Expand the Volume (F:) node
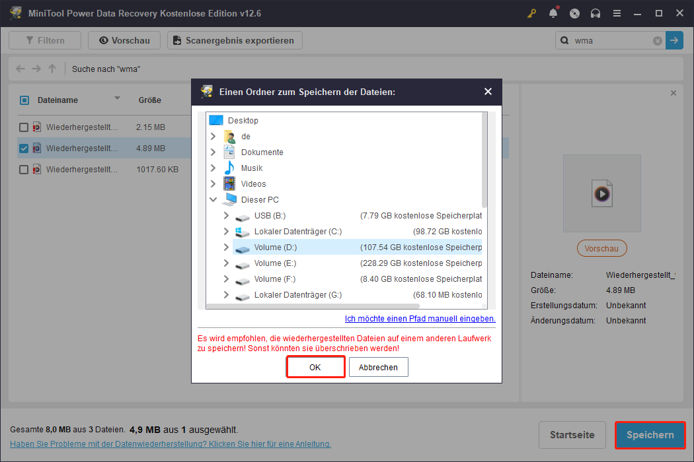This screenshot has height=462, width=694. pyautogui.click(x=226, y=279)
